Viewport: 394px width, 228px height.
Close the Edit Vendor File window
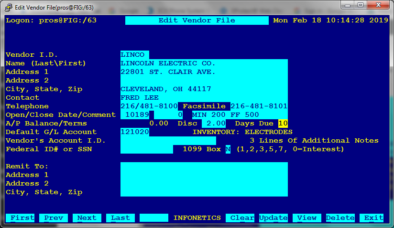(x=378, y=5)
